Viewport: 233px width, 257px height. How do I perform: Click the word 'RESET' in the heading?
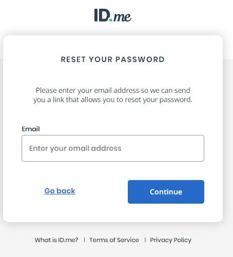[x=73, y=60]
